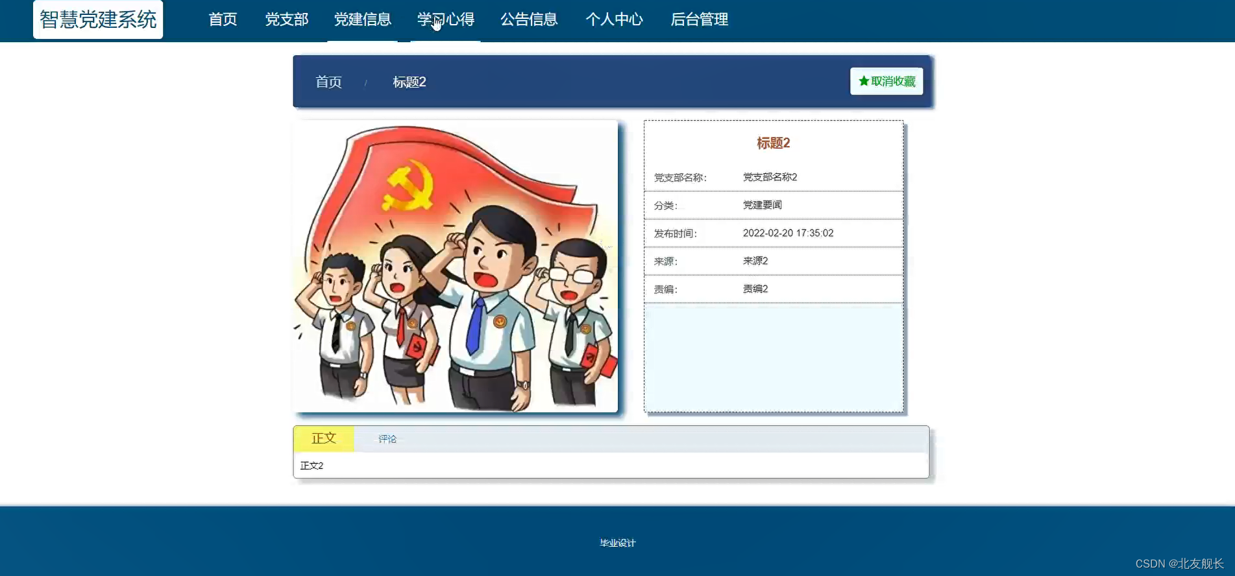The width and height of the screenshot is (1235, 576).
Task: Click the 标题2 breadcrumb item
Action: coord(410,82)
